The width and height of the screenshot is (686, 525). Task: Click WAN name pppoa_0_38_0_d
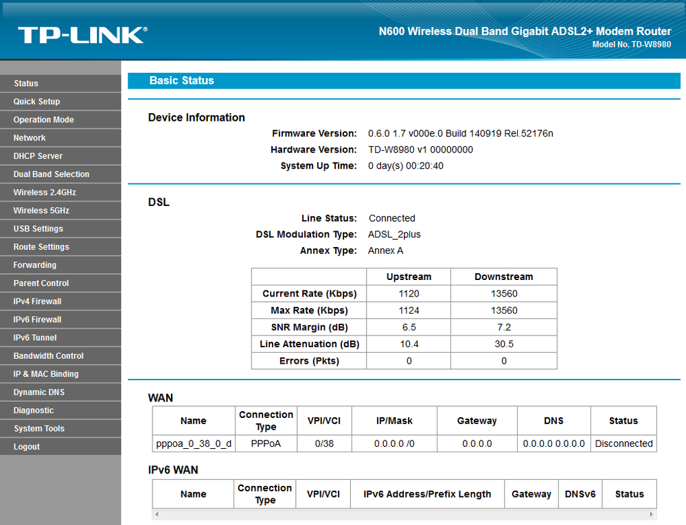(194, 443)
